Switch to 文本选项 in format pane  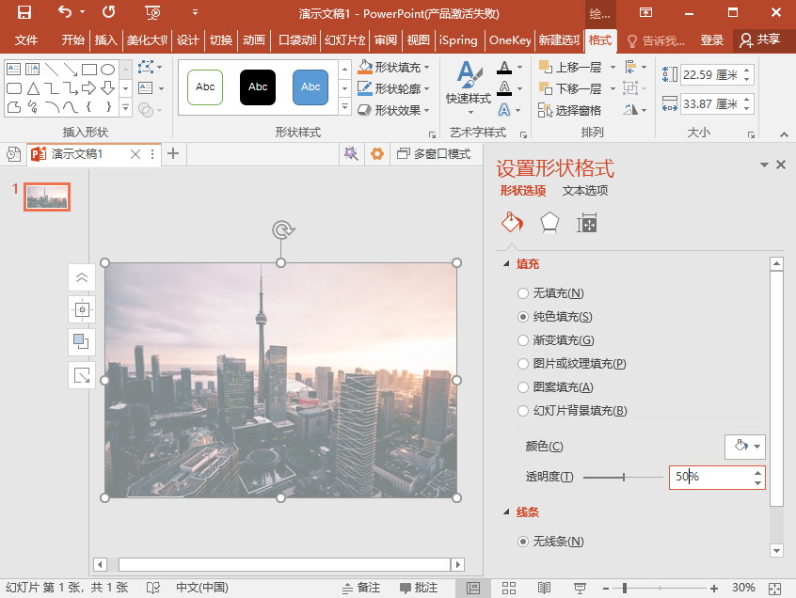[x=584, y=191]
